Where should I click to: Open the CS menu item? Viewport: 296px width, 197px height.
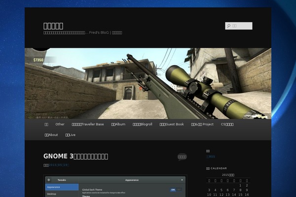pos(227,125)
